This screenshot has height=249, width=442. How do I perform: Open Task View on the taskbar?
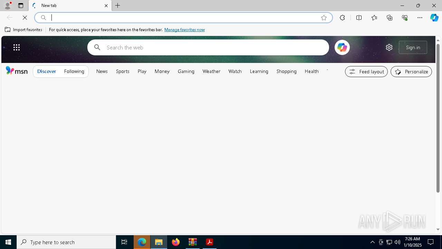click(124, 242)
